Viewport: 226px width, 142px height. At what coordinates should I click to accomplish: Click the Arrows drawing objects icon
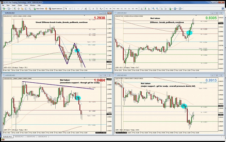[101, 9]
